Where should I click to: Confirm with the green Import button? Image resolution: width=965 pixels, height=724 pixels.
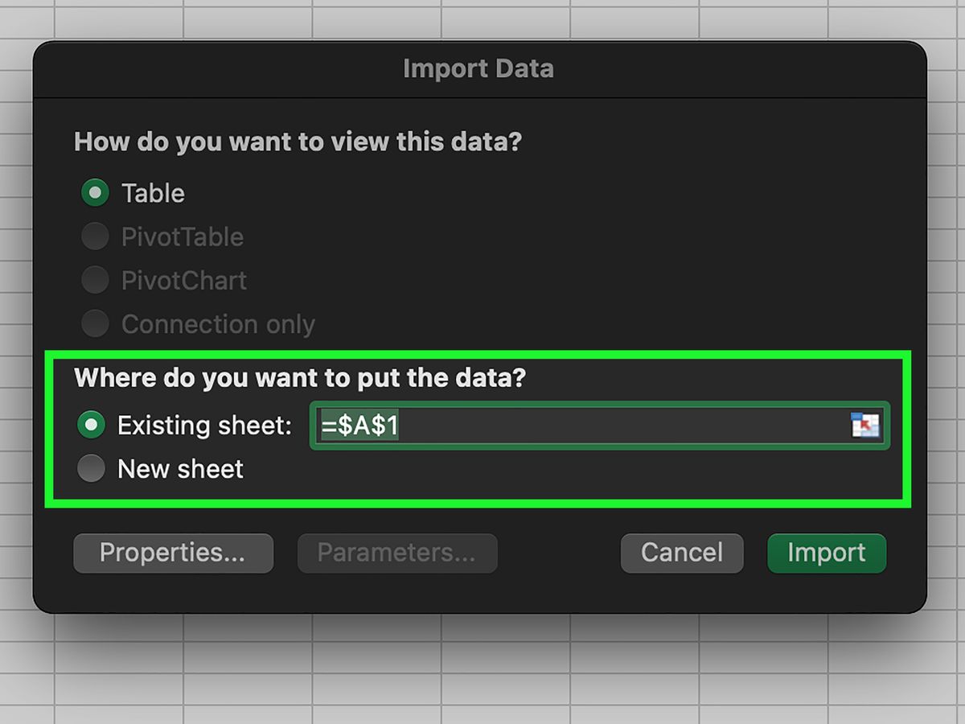[x=827, y=553]
